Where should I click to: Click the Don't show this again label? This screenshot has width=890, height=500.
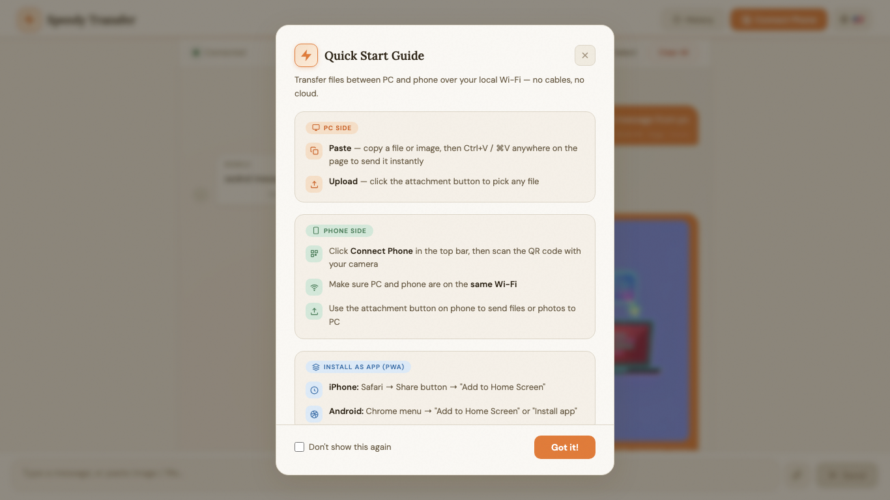coord(350,447)
